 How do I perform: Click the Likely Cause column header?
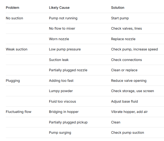[59, 8]
